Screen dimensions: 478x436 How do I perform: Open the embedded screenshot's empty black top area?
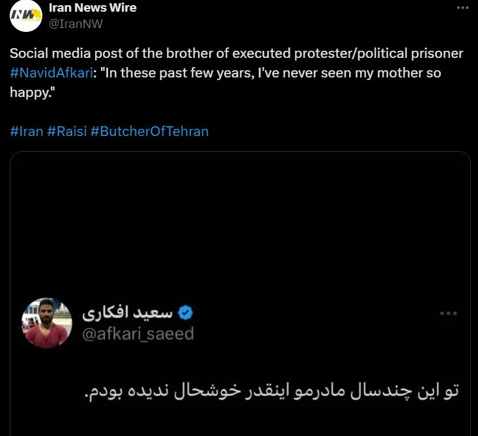pos(240,221)
